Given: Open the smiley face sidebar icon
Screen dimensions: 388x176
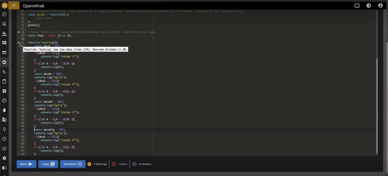Looking at the screenshot, I should [4, 148].
